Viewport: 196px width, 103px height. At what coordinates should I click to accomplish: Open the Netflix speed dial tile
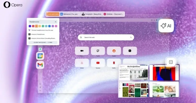point(114,63)
